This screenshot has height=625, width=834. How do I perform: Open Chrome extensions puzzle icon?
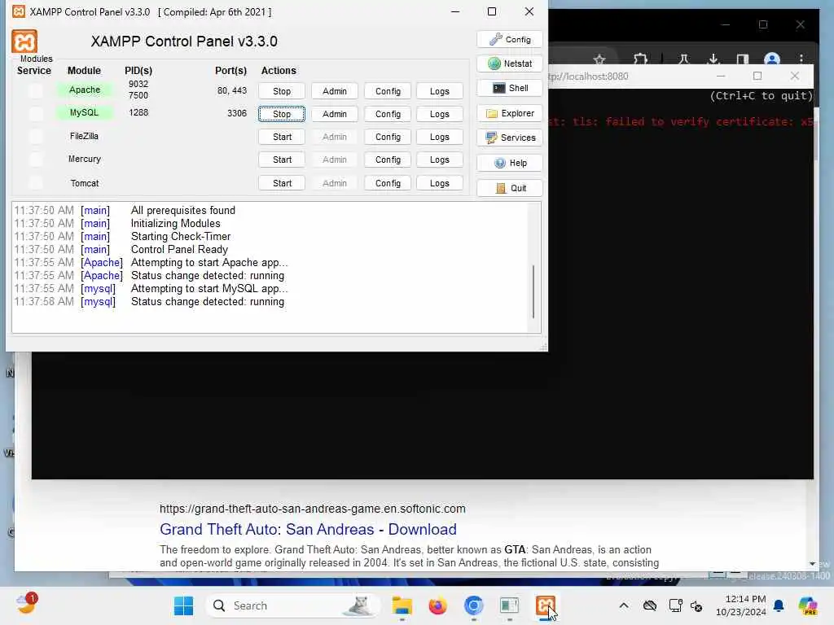[640, 59]
